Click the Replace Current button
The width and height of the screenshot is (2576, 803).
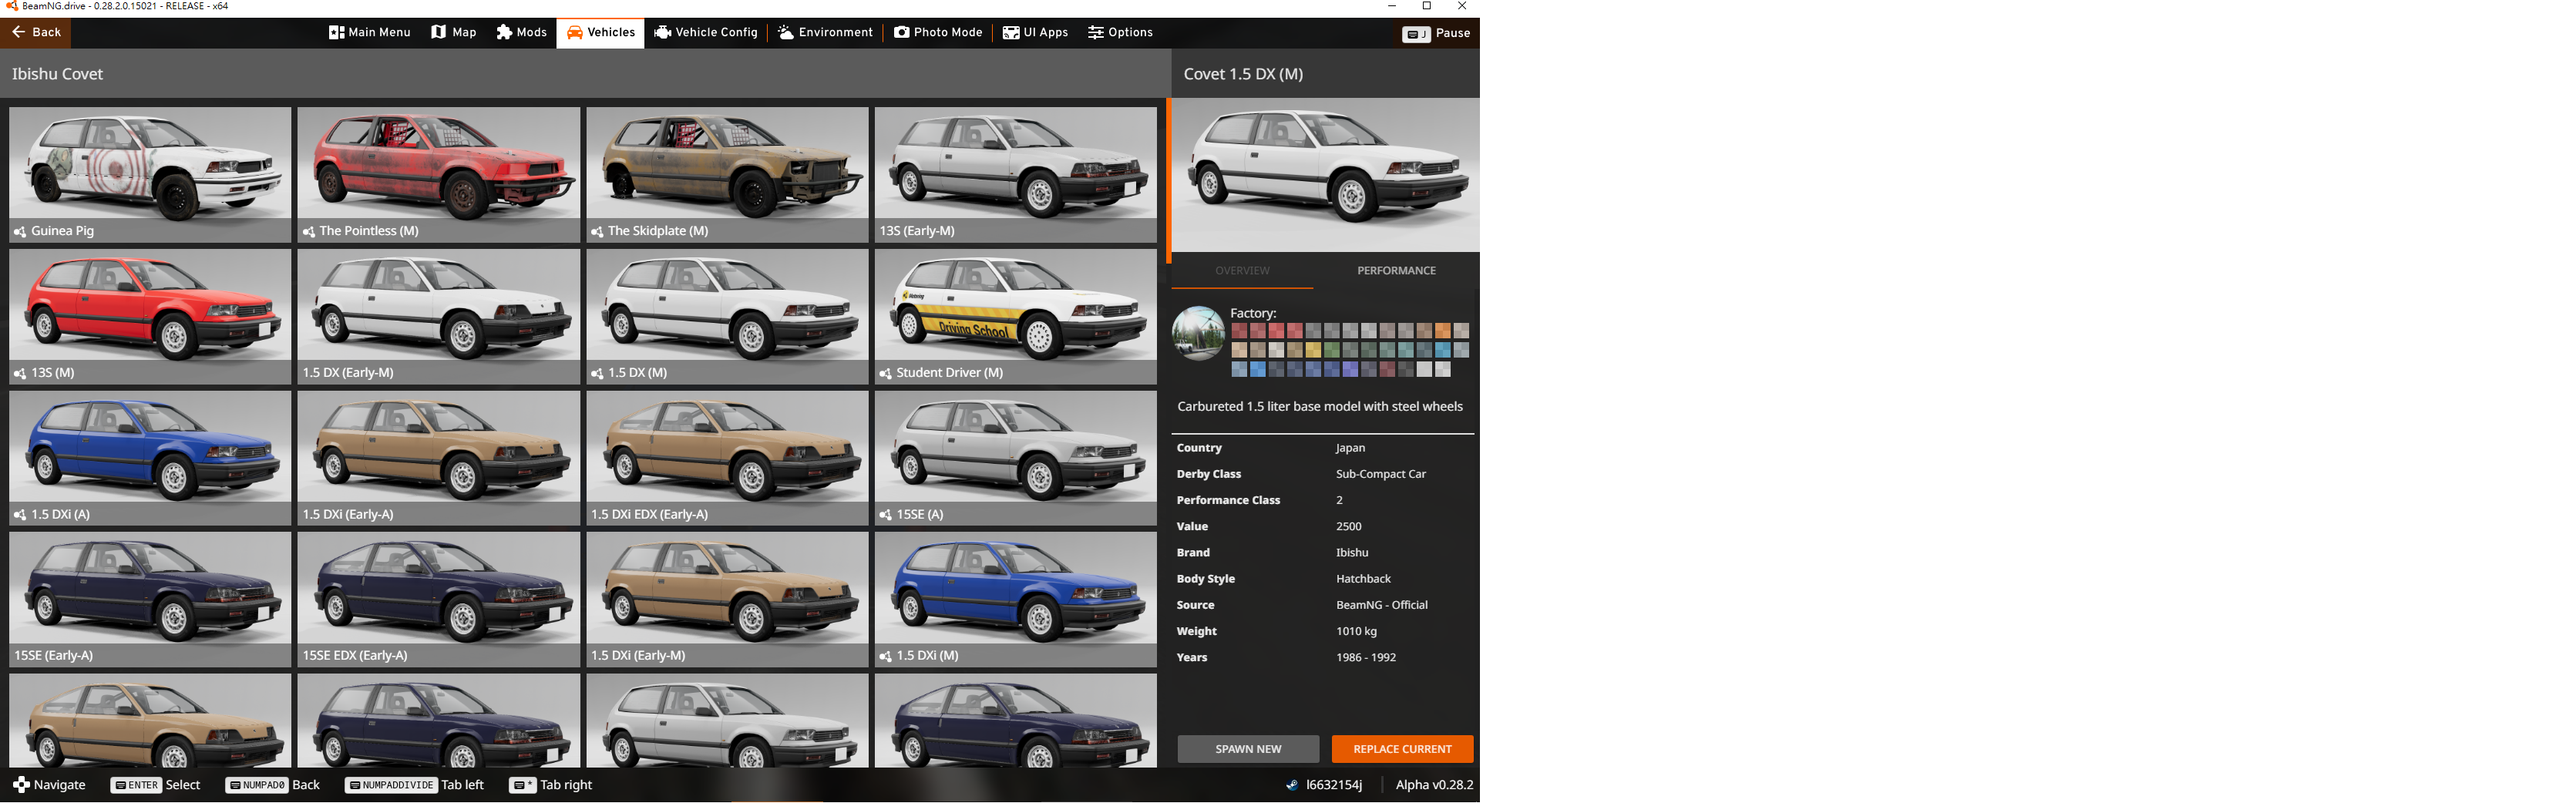[1402, 749]
